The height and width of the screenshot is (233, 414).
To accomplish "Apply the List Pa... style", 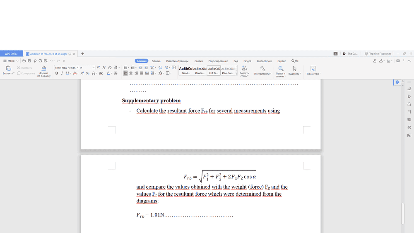I will click(214, 70).
